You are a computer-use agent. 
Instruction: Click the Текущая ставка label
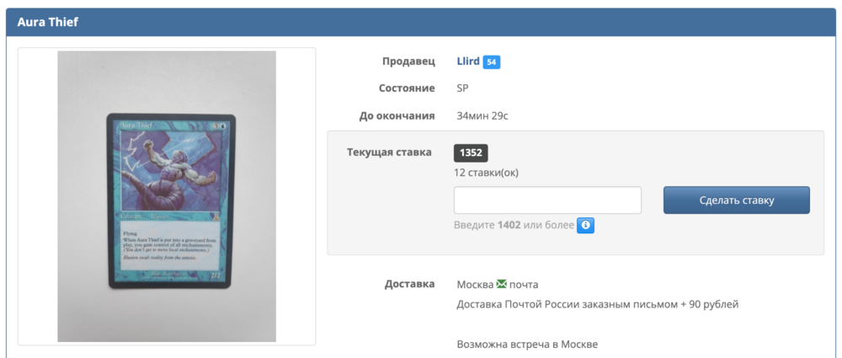(x=389, y=152)
